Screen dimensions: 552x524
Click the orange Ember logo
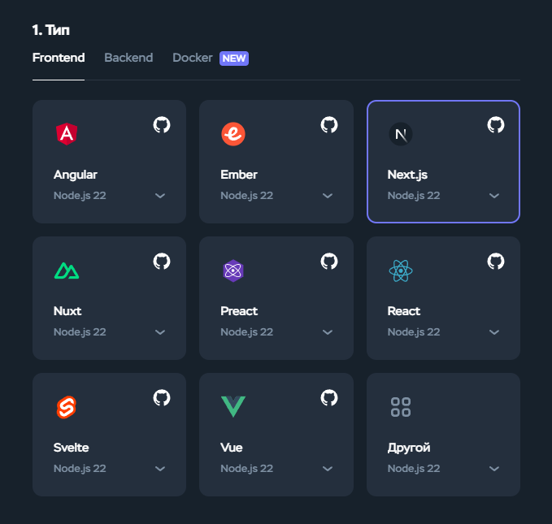(x=233, y=134)
